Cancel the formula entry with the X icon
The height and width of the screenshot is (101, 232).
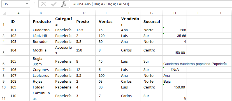[43, 4]
